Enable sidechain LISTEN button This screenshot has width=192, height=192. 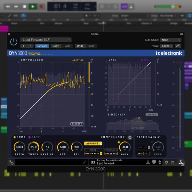click(152, 115)
